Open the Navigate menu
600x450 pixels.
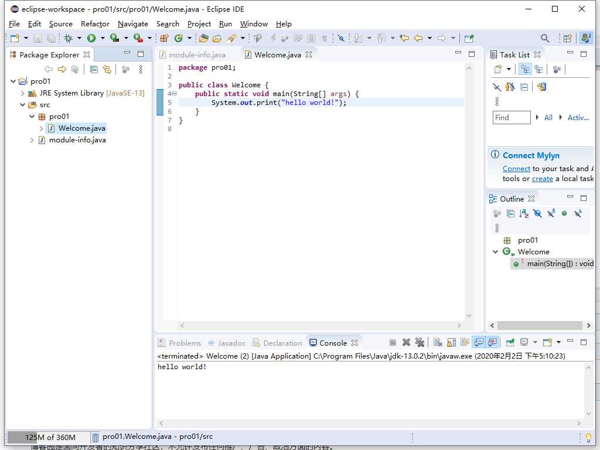[x=133, y=23]
